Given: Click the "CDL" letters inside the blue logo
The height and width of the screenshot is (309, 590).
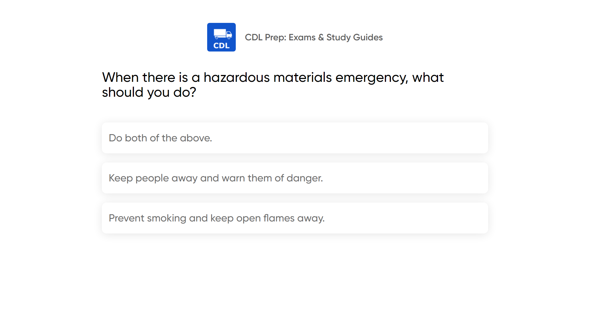Looking at the screenshot, I should coord(221,46).
